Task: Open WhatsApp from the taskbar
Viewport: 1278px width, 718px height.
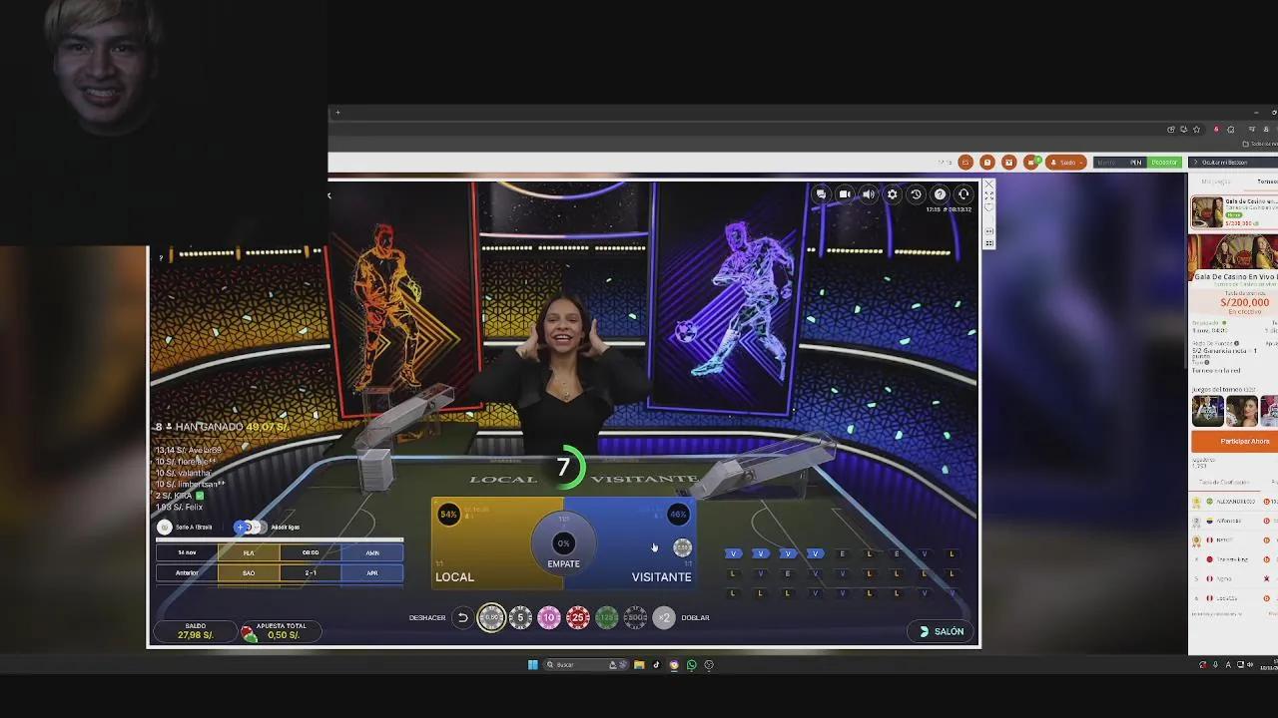Action: pyautogui.click(x=693, y=665)
